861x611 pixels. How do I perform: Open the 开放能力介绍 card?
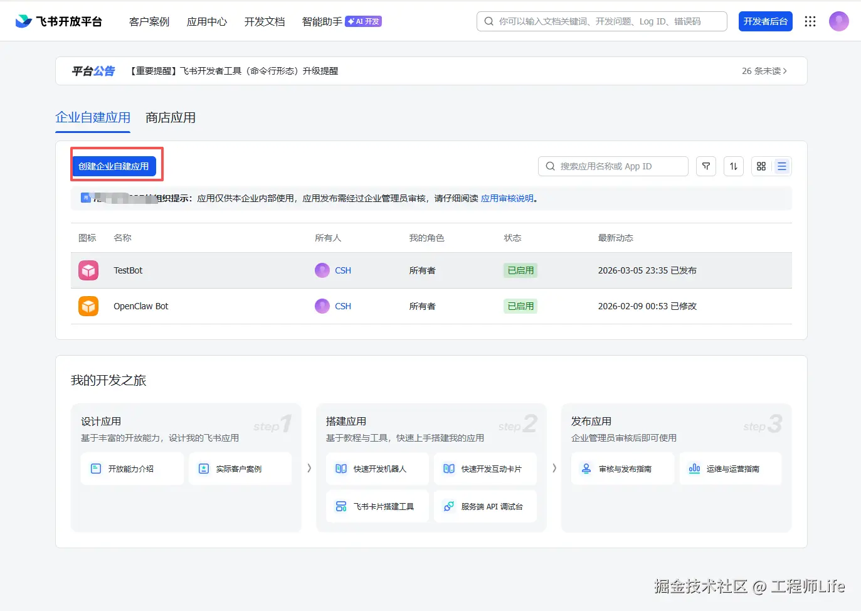click(132, 469)
